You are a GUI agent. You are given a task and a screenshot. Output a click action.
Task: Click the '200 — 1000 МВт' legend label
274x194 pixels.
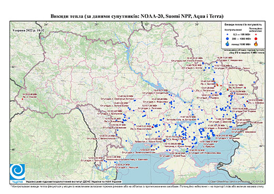241,38
